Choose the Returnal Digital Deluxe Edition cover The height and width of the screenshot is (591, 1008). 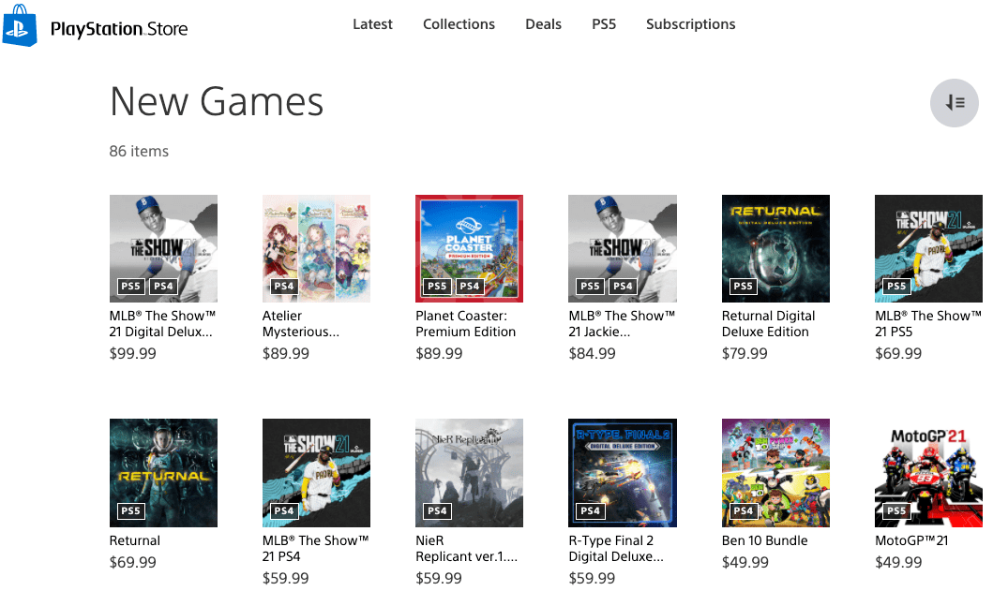tap(775, 248)
